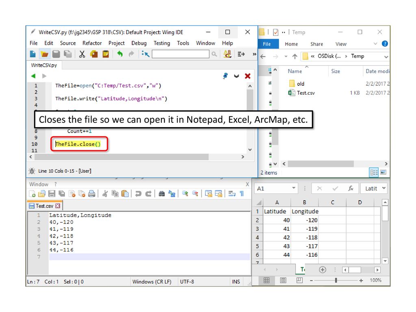This screenshot has width=416, height=312.
Task: Add new Excel sheet plus button
Action: click(322, 270)
